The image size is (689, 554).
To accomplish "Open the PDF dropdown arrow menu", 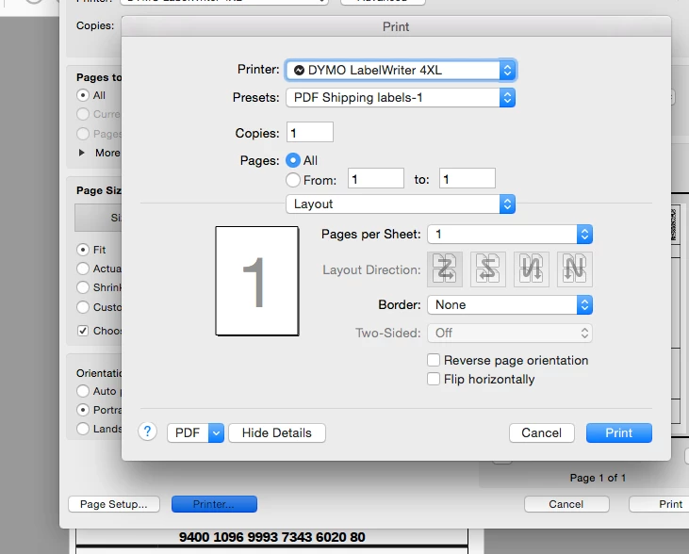I will tap(216, 433).
